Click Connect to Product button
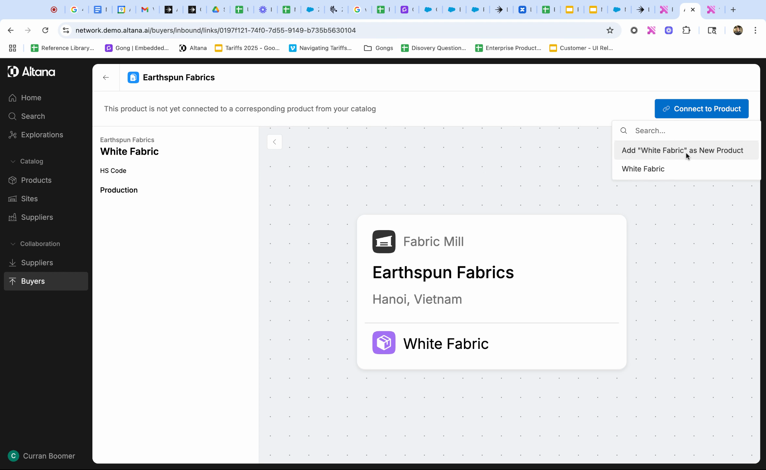Viewport: 766px width, 470px height. [x=701, y=109]
